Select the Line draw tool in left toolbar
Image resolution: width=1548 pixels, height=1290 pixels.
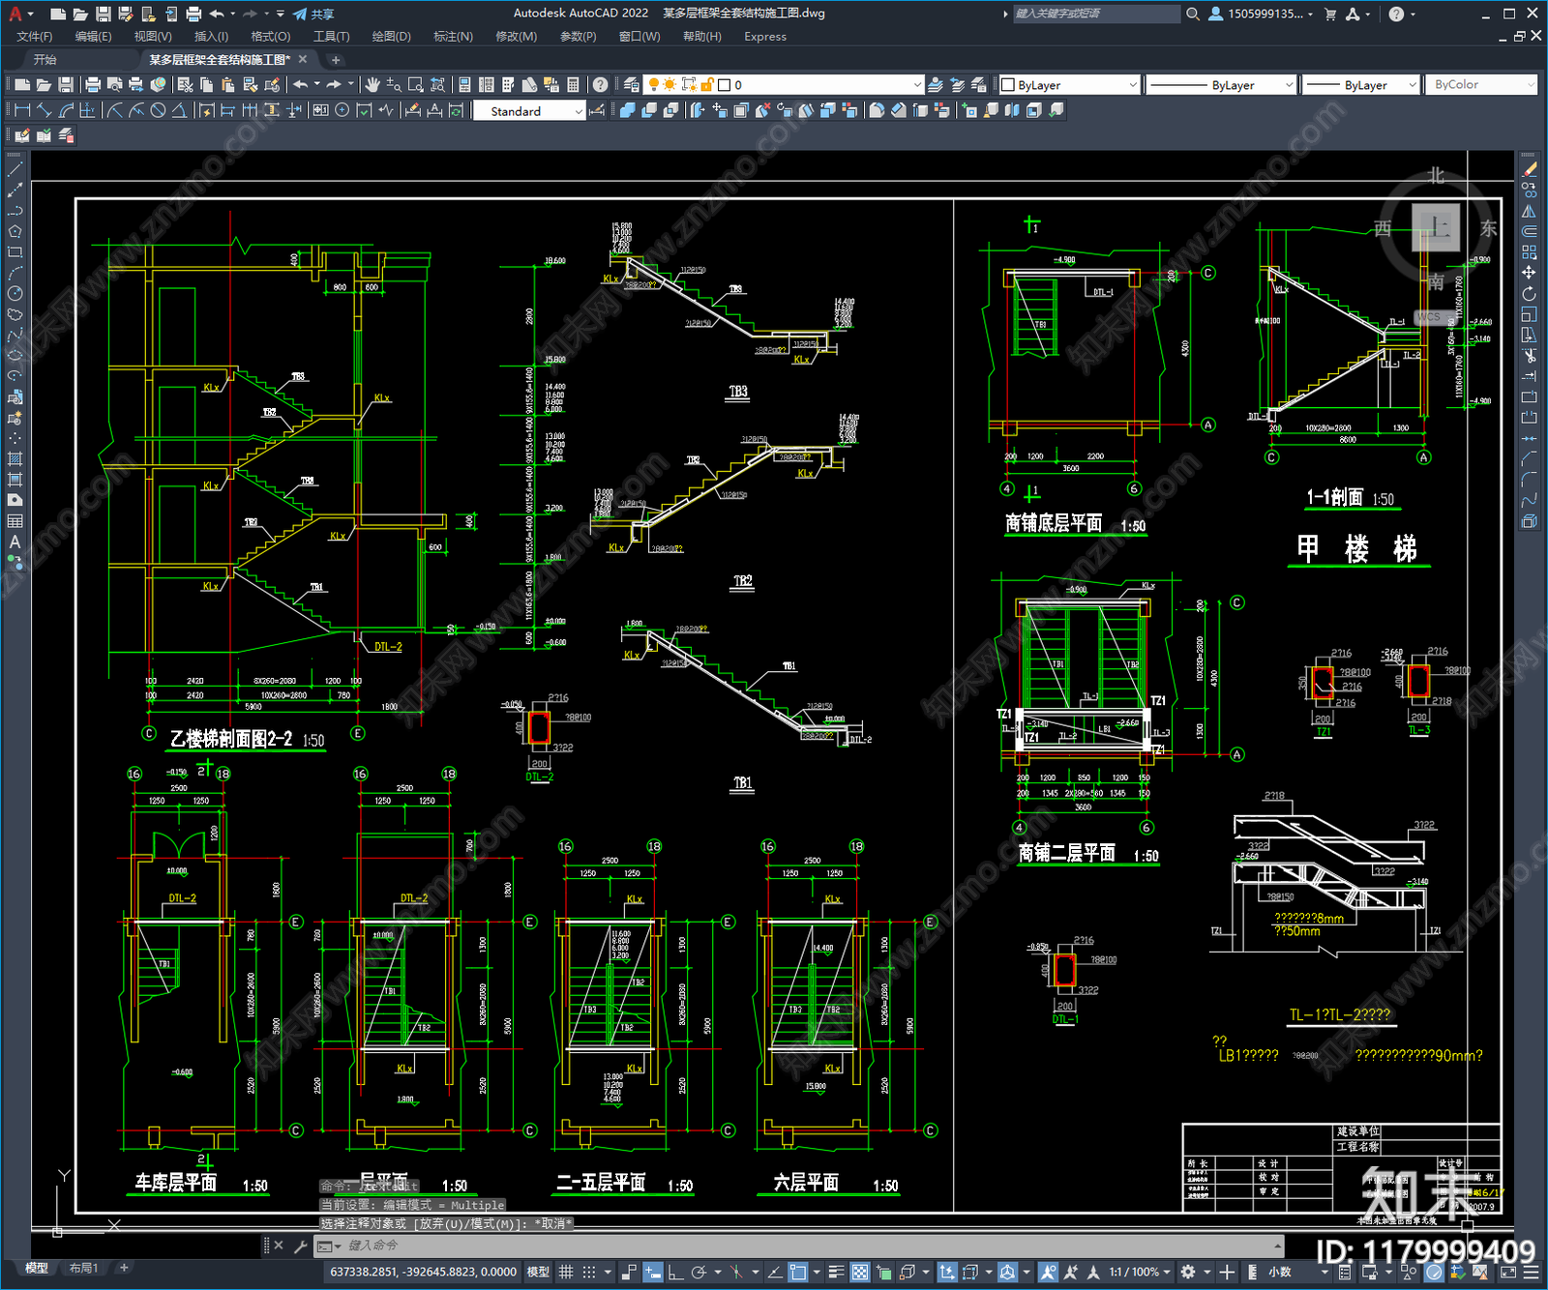[x=15, y=169]
